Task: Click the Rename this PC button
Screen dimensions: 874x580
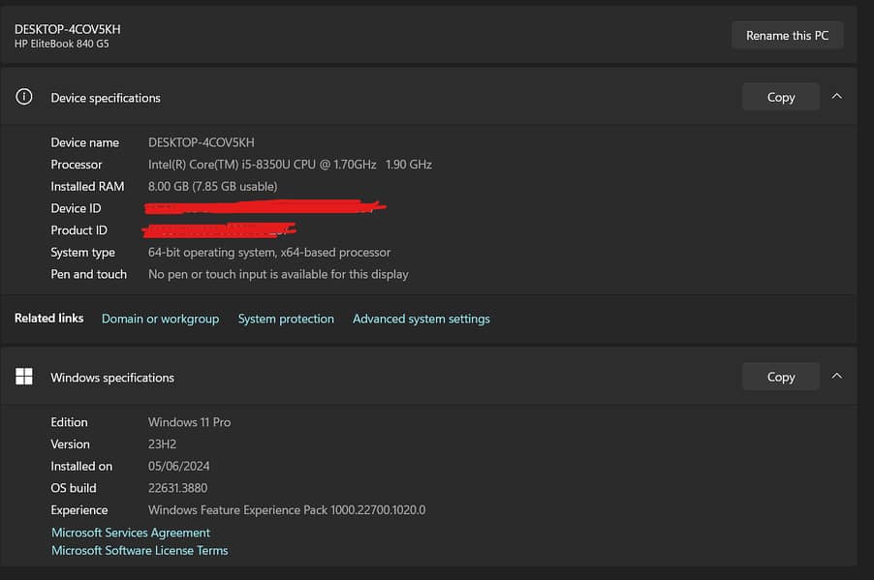Action: pyautogui.click(x=787, y=36)
